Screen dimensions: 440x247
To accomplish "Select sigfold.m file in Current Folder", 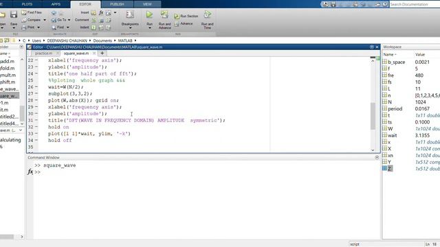I will click(8, 68).
